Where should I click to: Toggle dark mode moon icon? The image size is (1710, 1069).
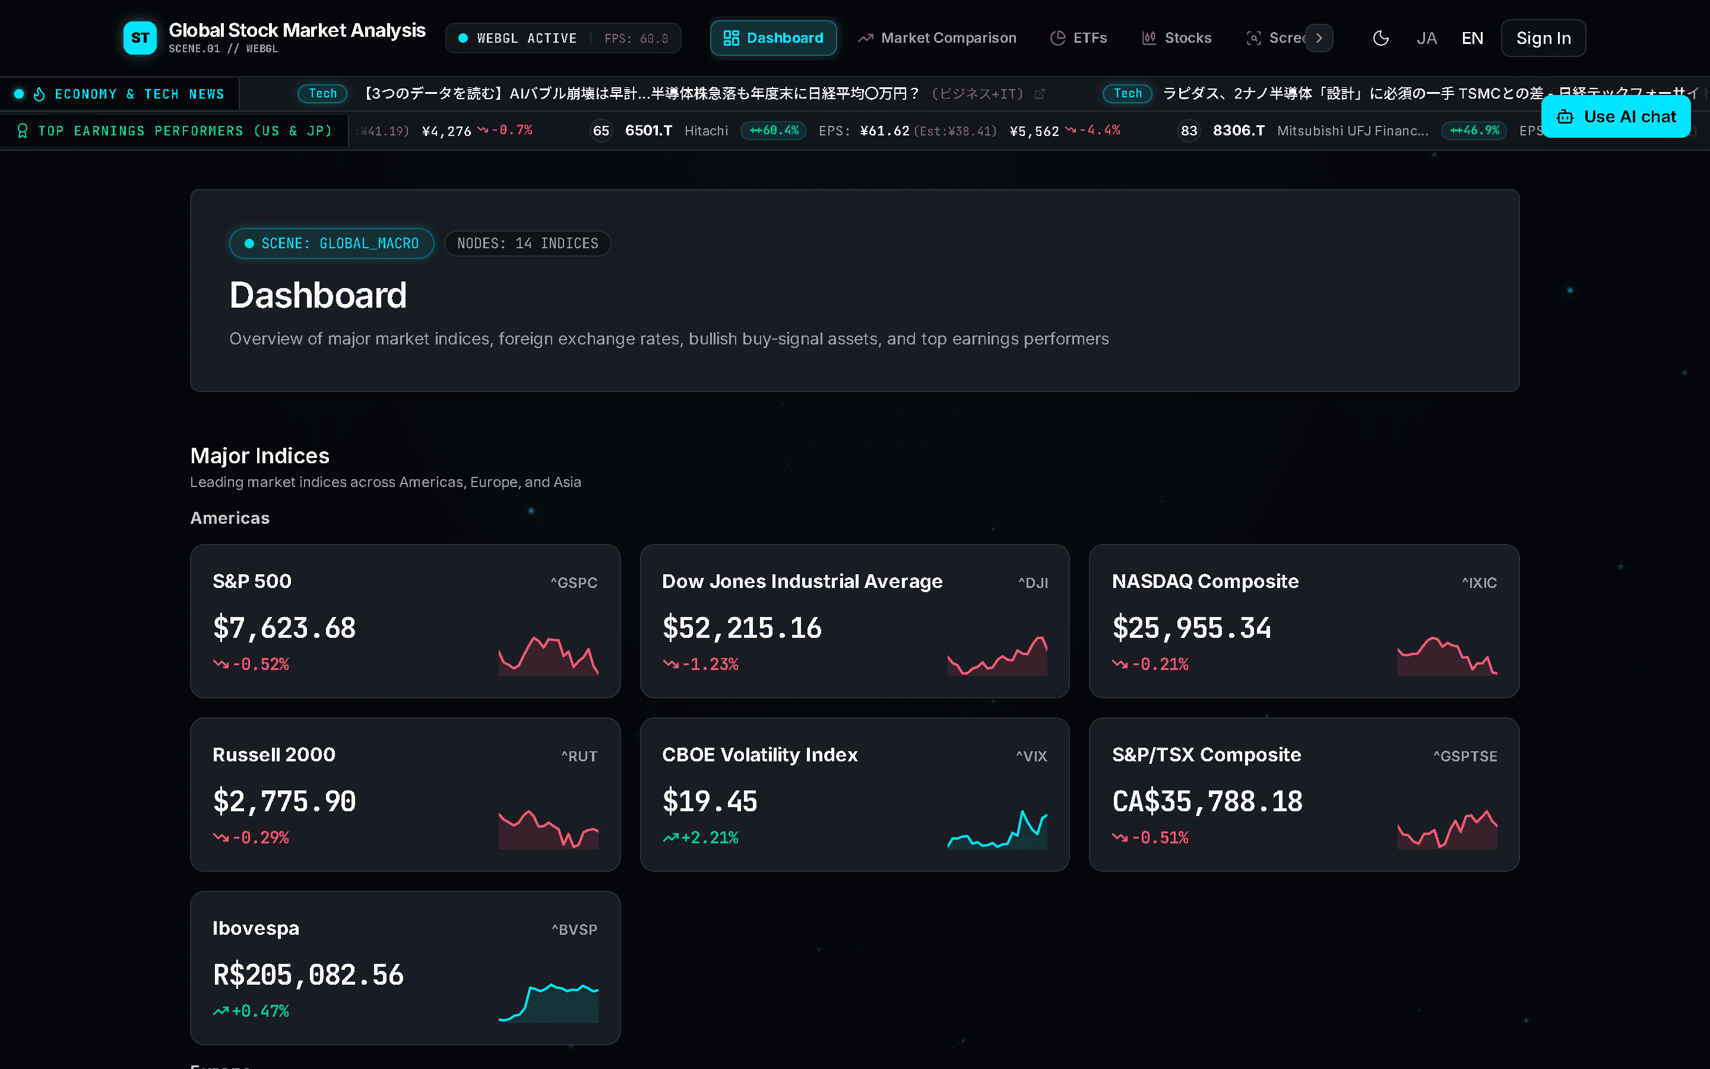click(x=1380, y=38)
